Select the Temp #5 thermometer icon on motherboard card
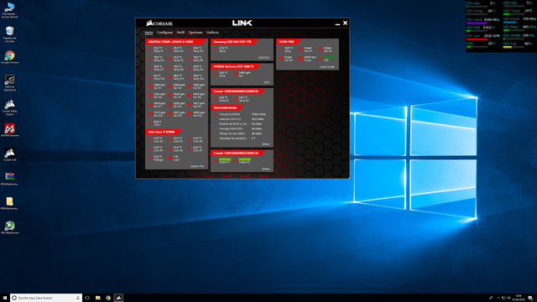 tap(169, 59)
